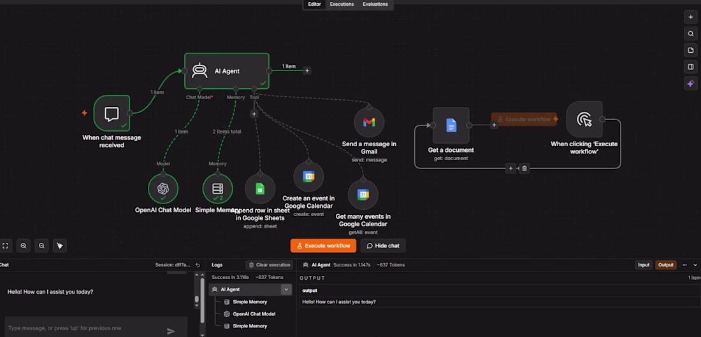Click the output cell 'Hello! How can I assist'
The image size is (701, 337).
tap(339, 302)
